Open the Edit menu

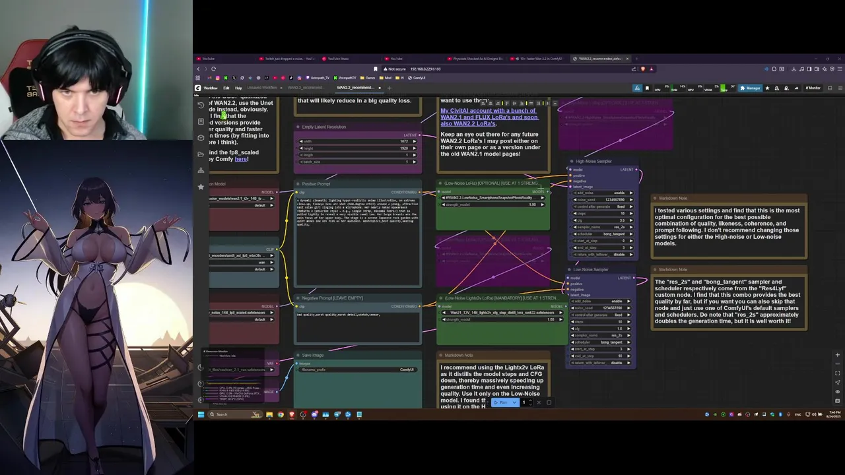(226, 88)
